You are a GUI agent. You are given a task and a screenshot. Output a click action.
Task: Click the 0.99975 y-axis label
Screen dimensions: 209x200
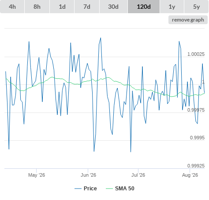[x=196, y=110]
